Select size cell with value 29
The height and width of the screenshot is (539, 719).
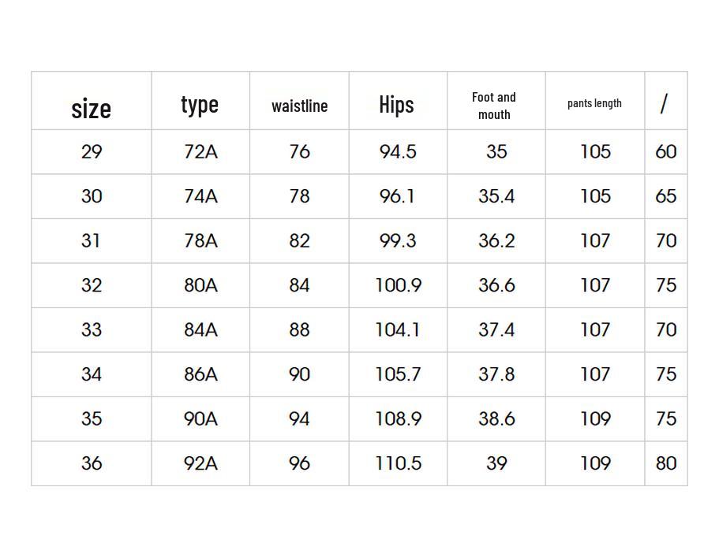coord(92,151)
